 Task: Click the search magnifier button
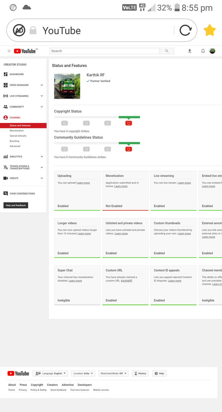(x=167, y=51)
